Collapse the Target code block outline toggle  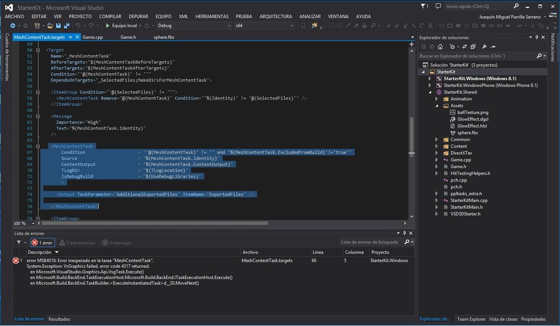[x=38, y=50]
